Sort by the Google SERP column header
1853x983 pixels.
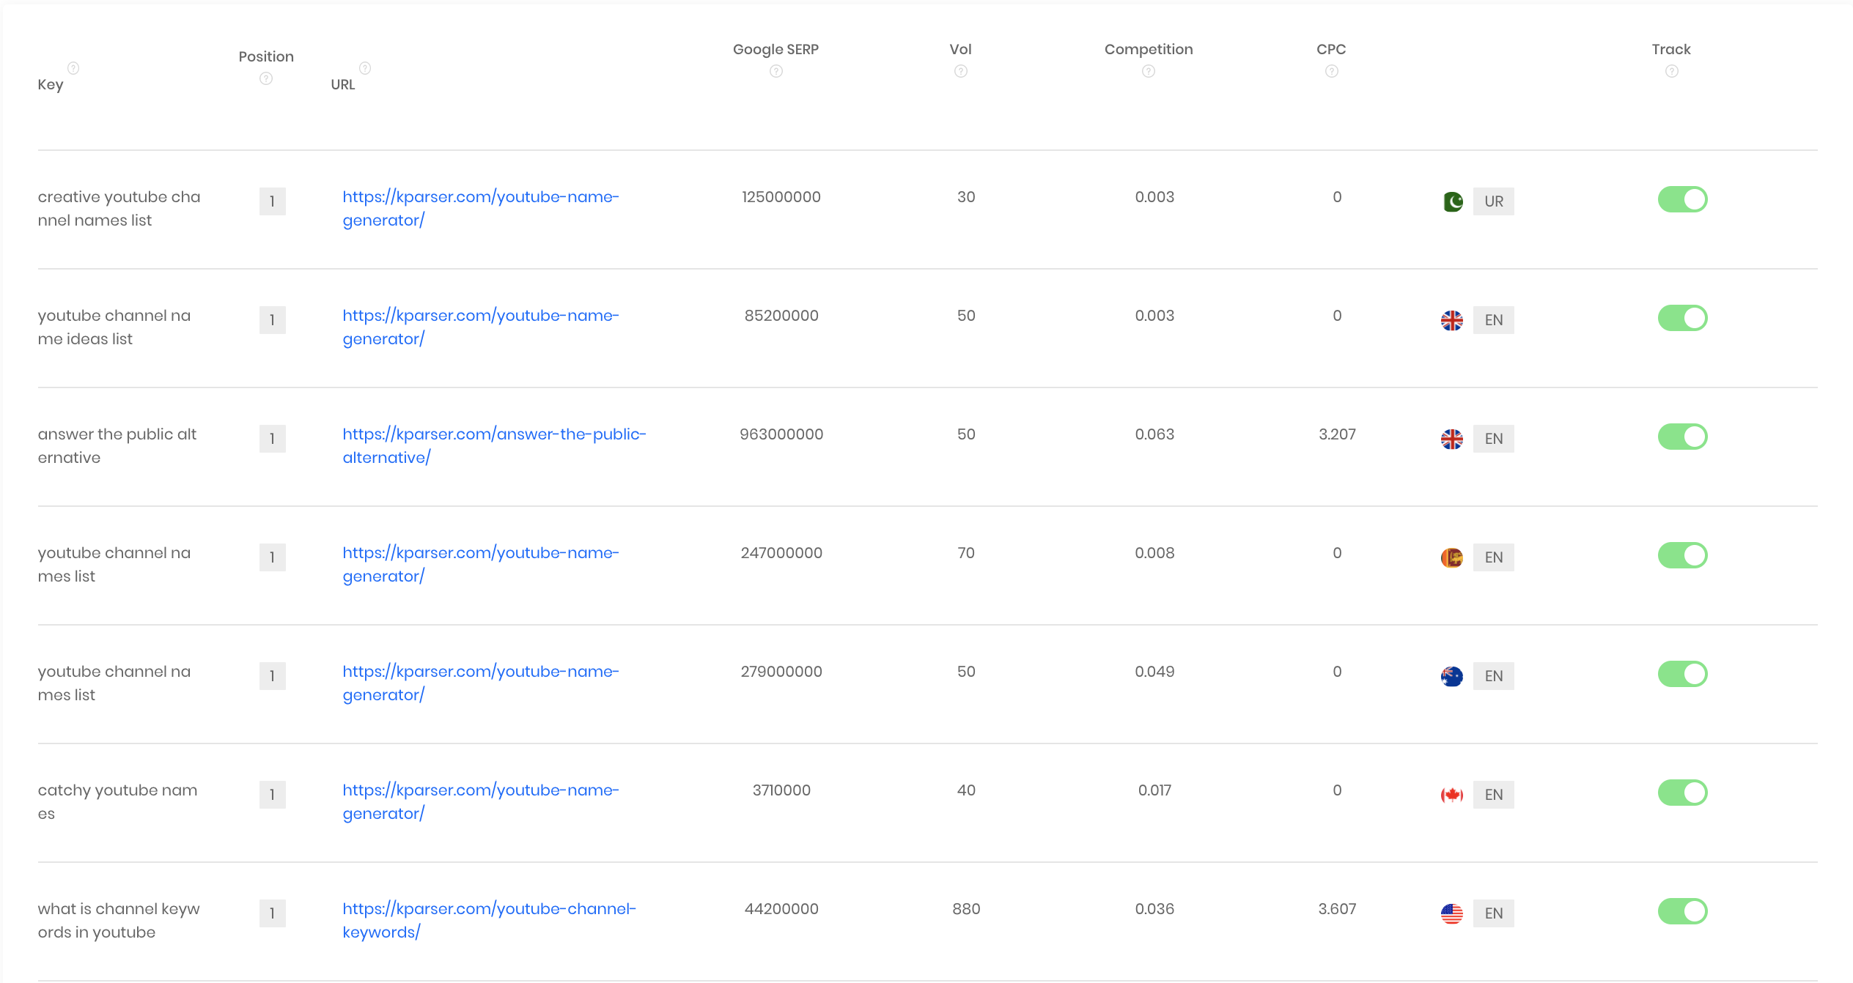pos(776,49)
